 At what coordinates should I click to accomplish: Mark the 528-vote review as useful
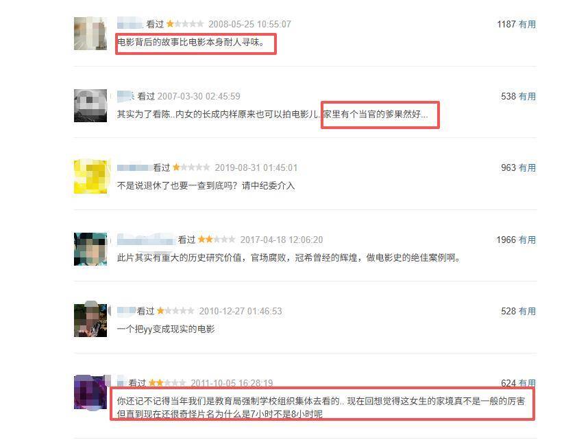click(x=527, y=311)
